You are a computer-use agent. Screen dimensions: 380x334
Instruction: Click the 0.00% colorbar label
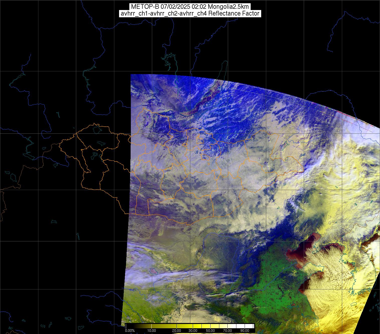(x=130, y=331)
